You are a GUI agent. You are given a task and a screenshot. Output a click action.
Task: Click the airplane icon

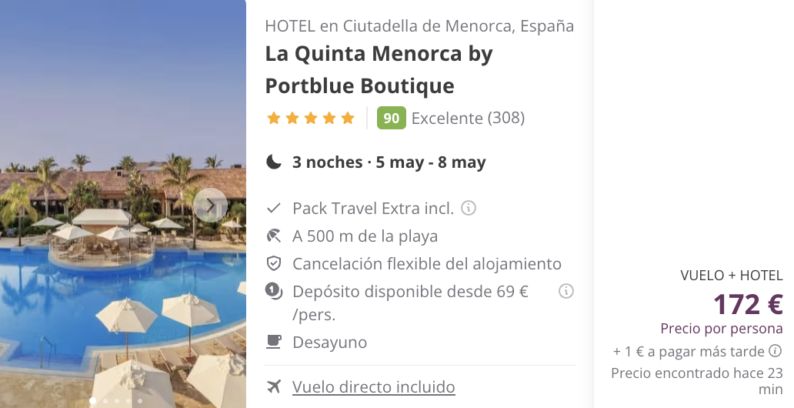273,386
